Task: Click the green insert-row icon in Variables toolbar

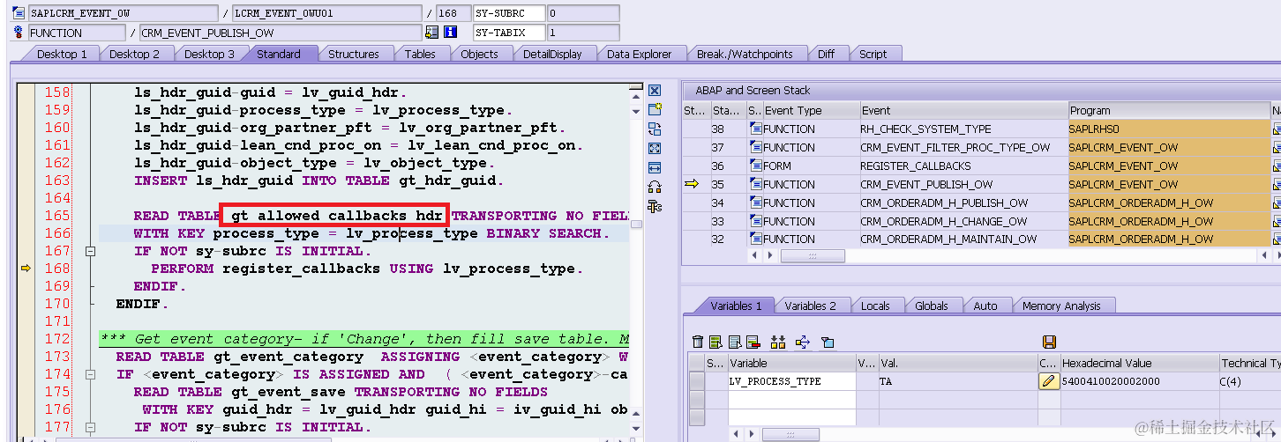Action: [715, 342]
